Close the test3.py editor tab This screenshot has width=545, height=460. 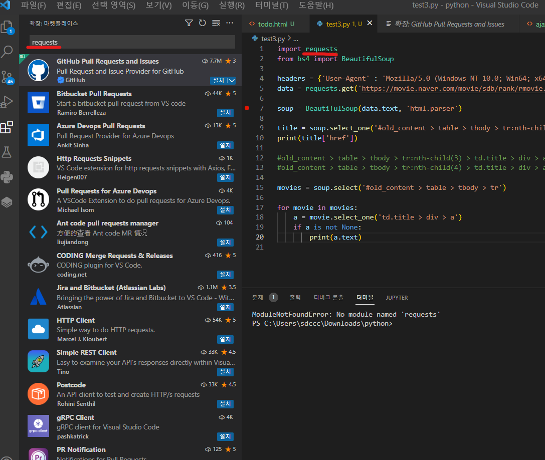click(x=370, y=23)
